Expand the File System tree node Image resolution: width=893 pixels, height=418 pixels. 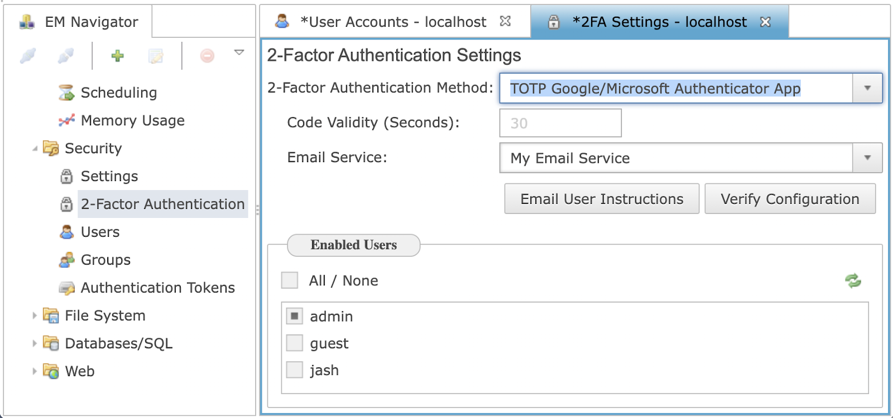point(35,315)
